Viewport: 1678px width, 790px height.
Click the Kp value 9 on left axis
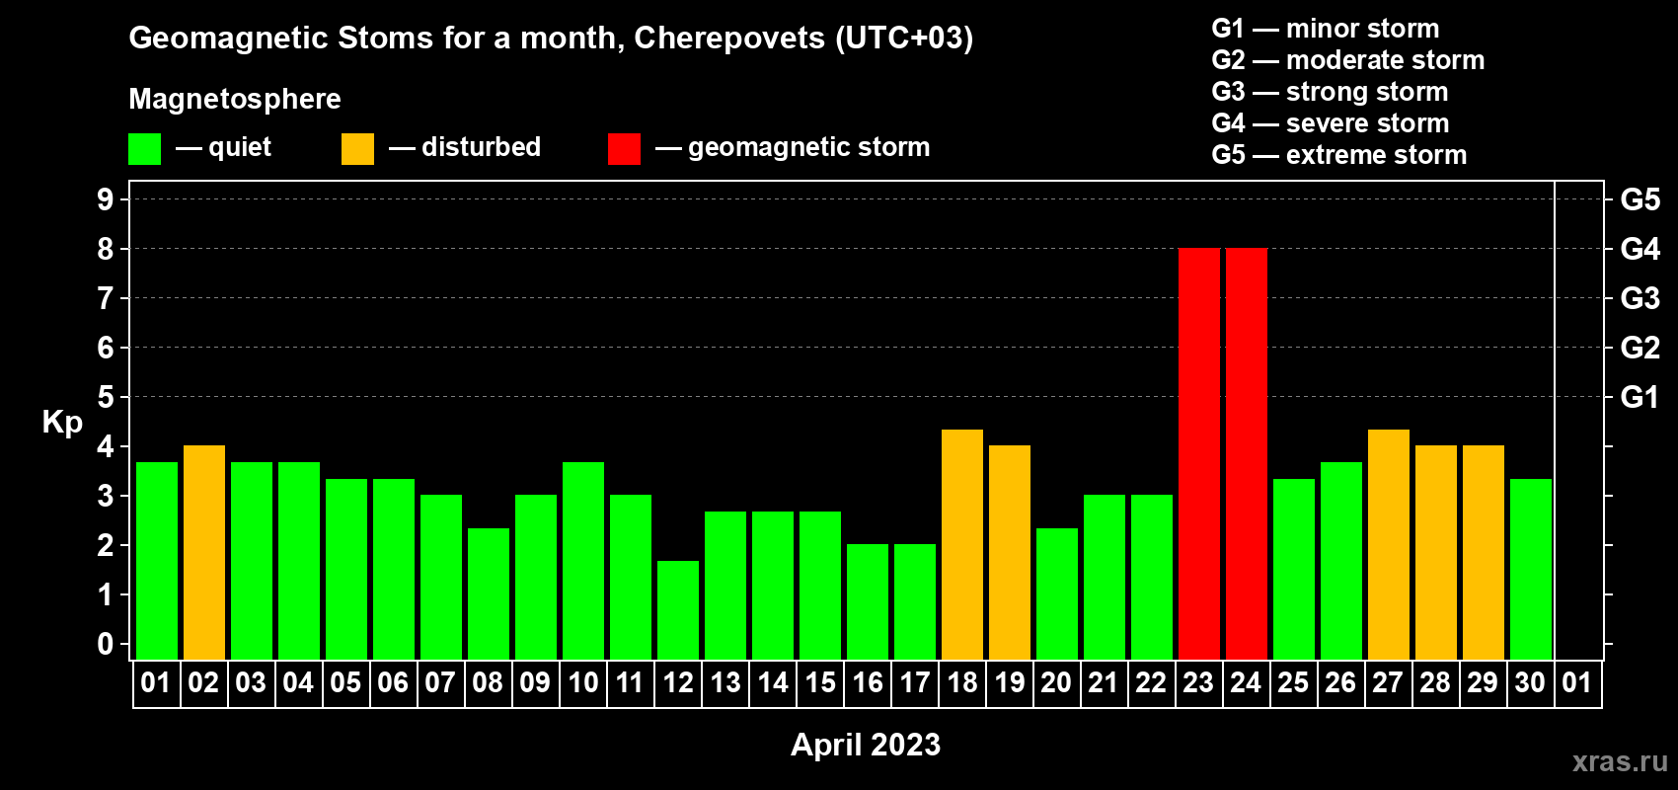[106, 199]
